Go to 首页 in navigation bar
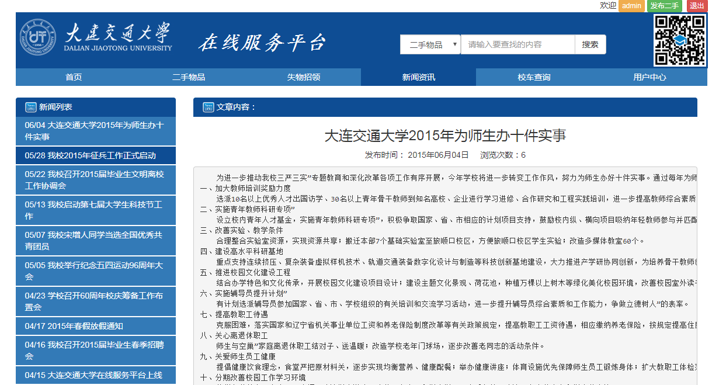726x385 pixels. tap(74, 77)
